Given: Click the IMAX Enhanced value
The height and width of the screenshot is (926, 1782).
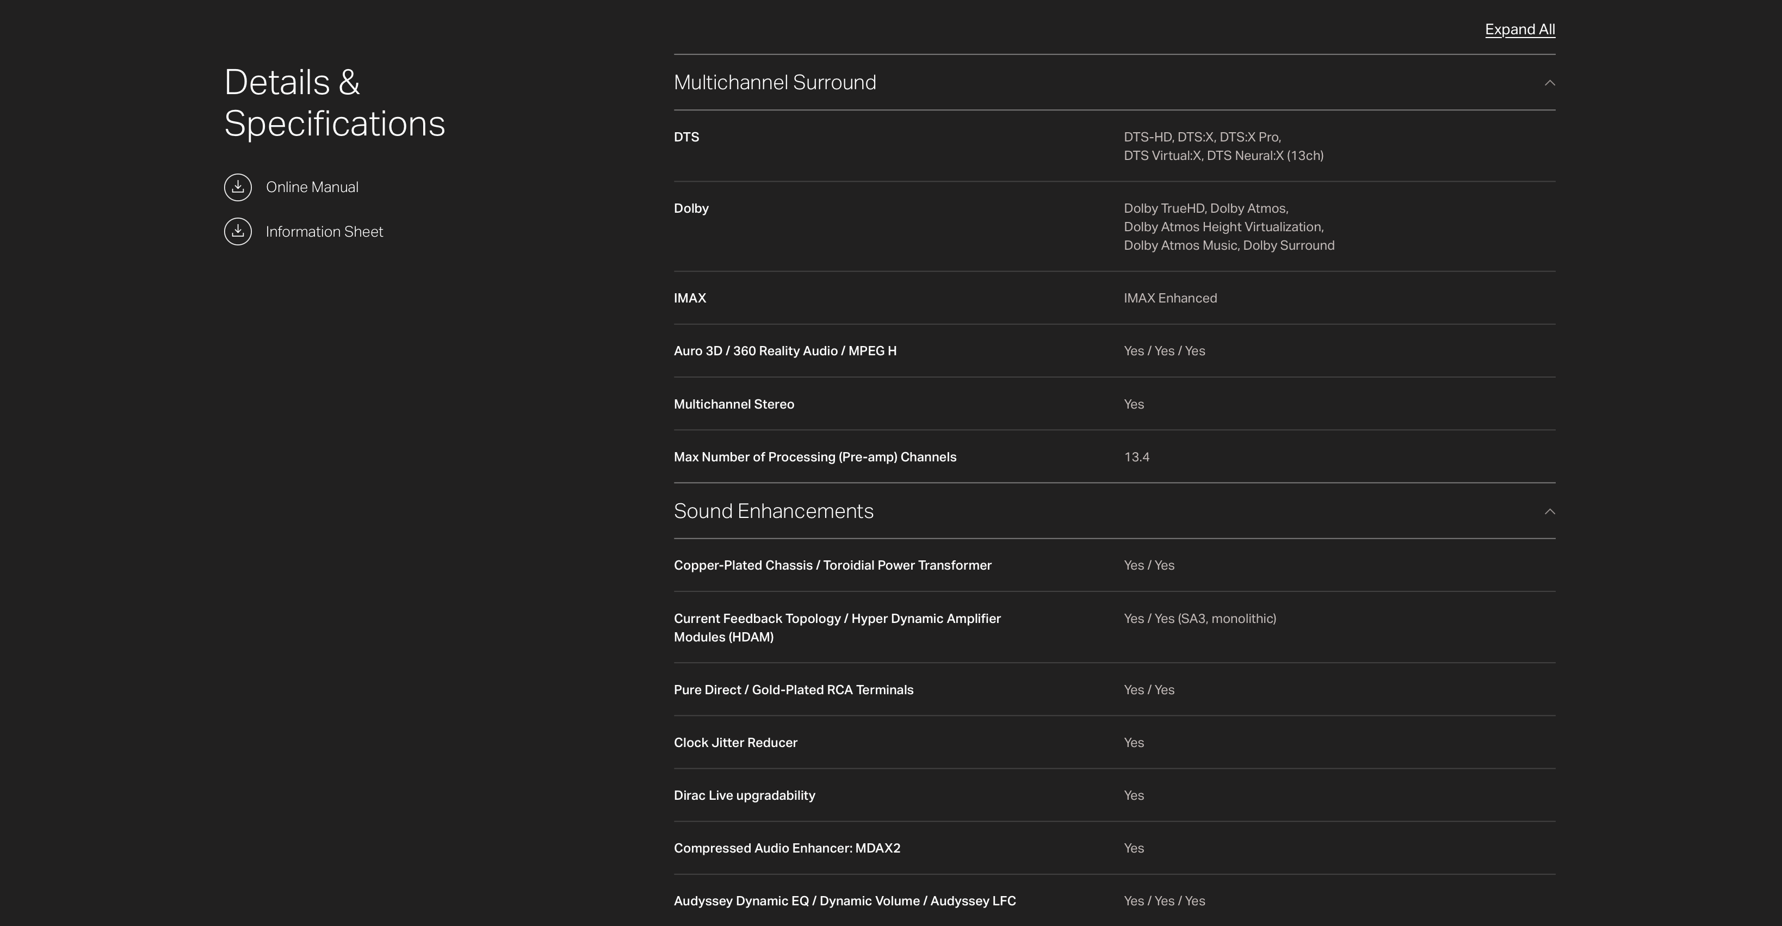Looking at the screenshot, I should pyautogui.click(x=1170, y=298).
